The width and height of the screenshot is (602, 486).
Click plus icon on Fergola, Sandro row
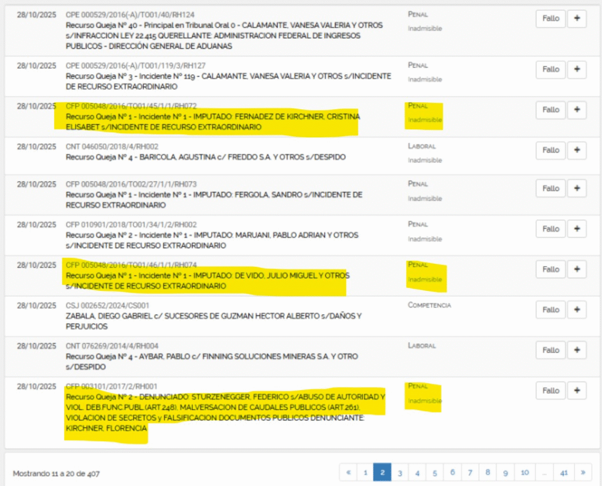(x=576, y=189)
